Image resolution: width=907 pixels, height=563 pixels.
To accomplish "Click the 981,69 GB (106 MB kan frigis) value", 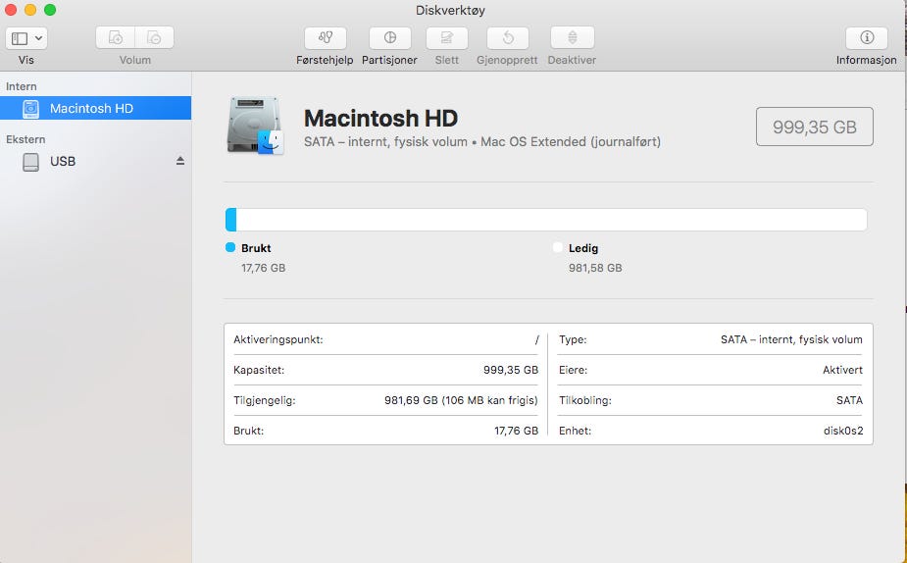I will [x=461, y=400].
